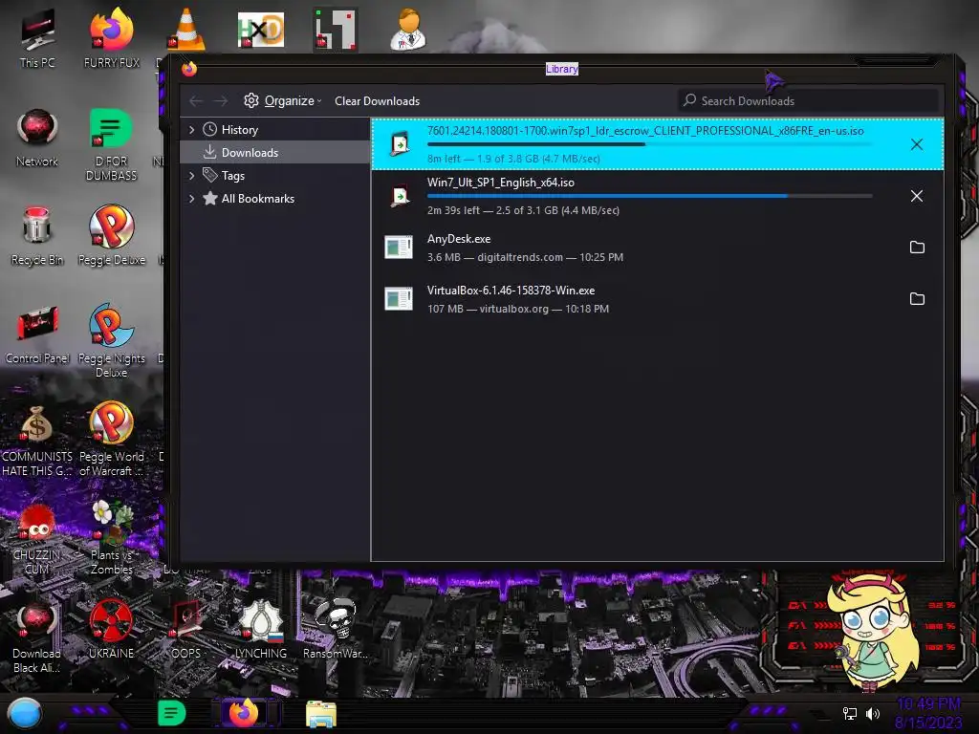Focus the Search Downloads field
The height and width of the screenshot is (734, 979).
pos(808,100)
